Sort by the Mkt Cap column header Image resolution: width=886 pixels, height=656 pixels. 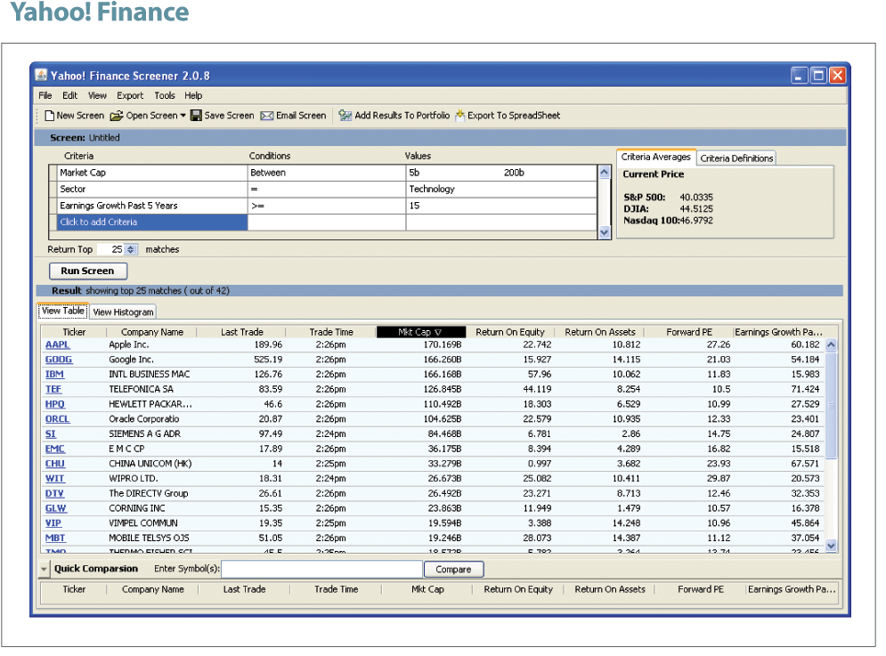[419, 332]
